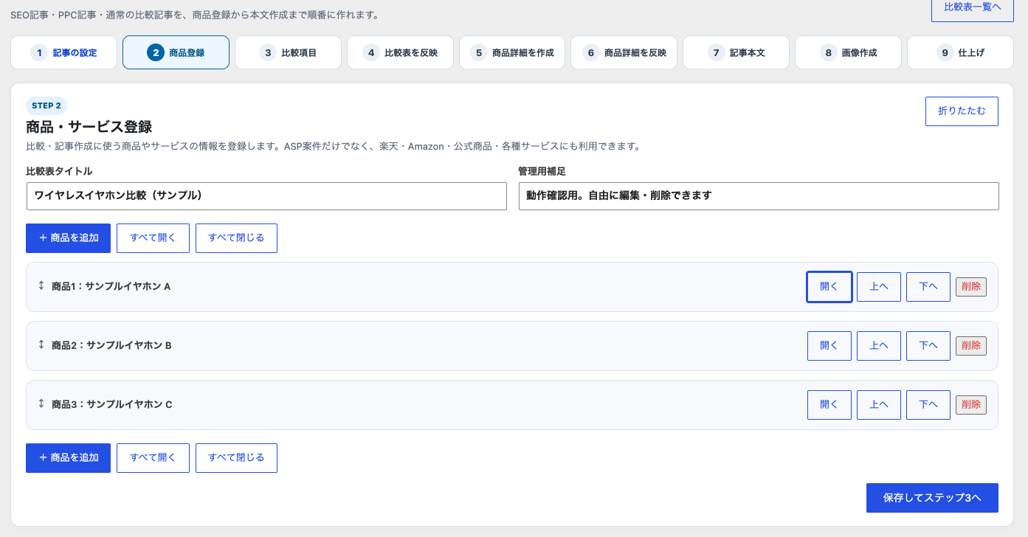Image resolution: width=1028 pixels, height=537 pixels.
Task: Click 保存してステップ3へ button
Action: [x=932, y=498]
